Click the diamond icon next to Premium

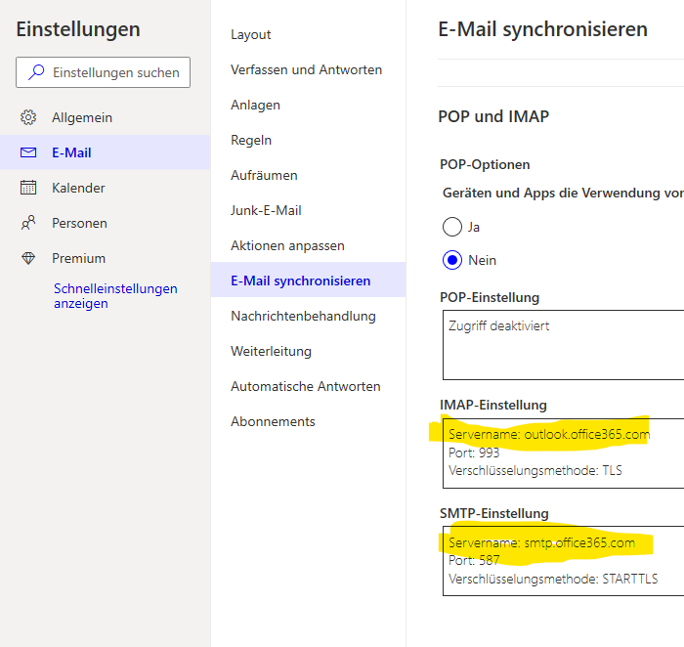pos(28,258)
